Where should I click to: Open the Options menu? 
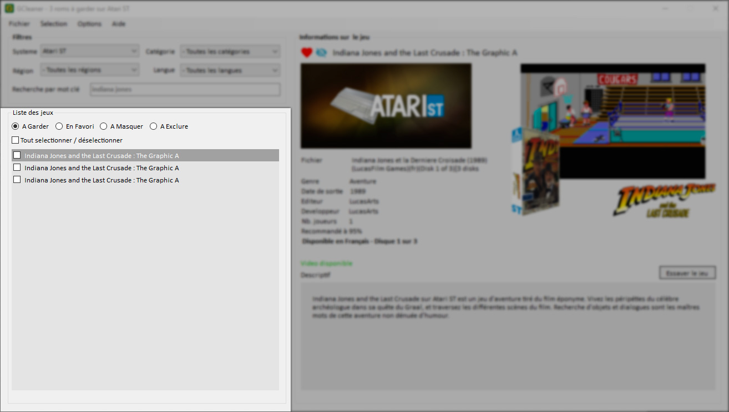click(x=89, y=24)
